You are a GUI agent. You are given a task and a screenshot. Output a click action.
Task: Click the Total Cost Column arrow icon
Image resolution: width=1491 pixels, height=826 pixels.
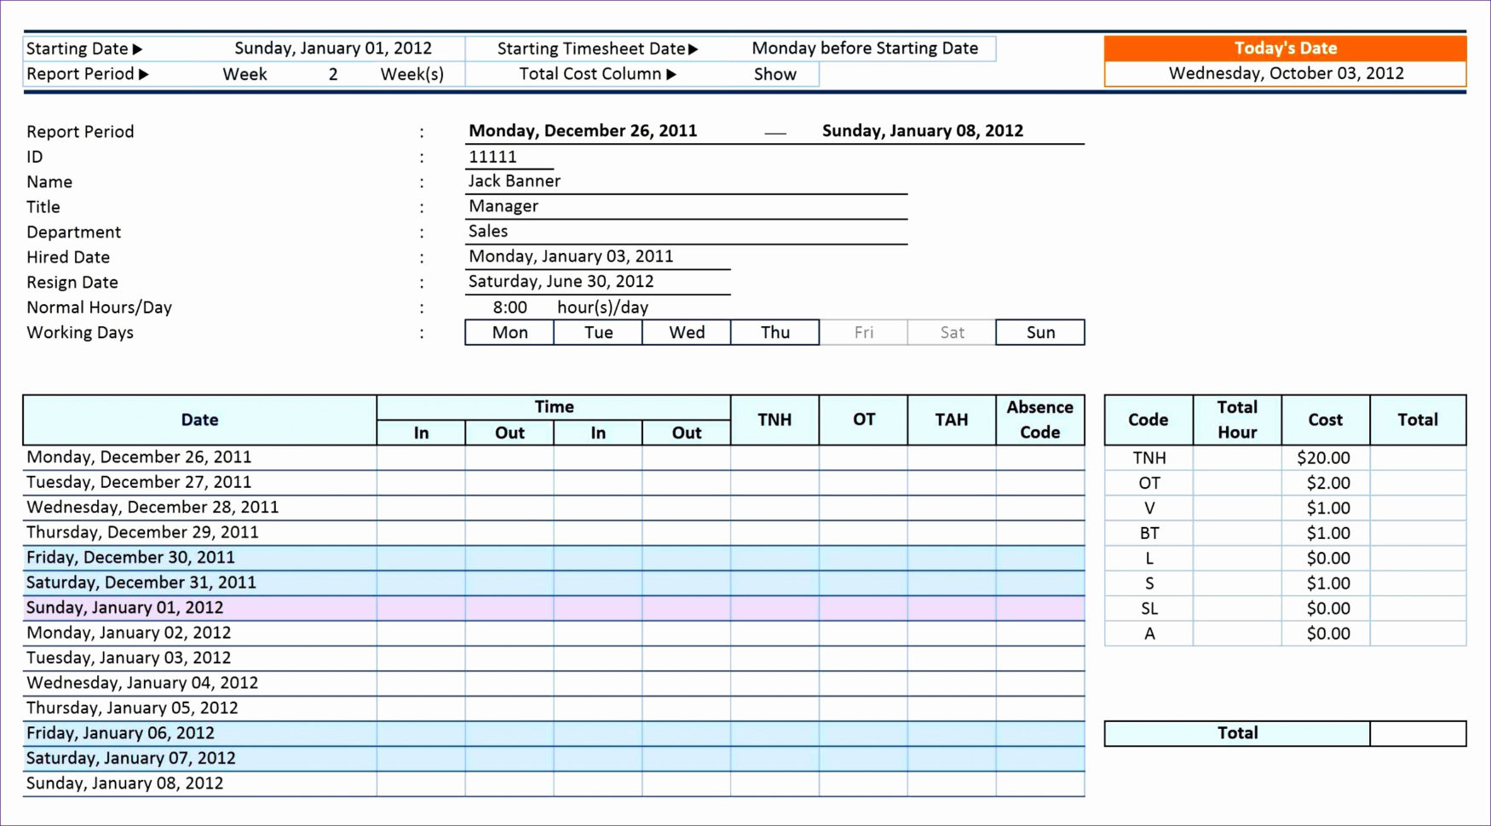click(x=672, y=74)
